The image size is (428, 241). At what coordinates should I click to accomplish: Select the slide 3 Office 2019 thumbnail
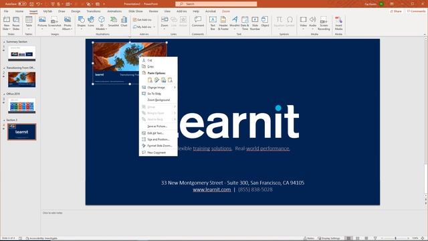click(22, 106)
